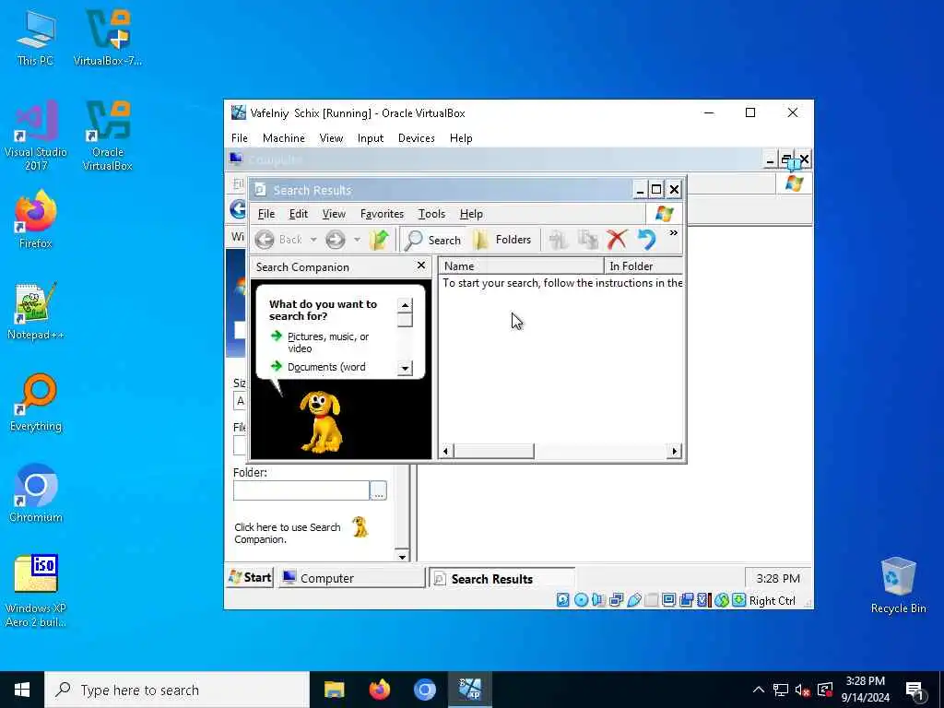
Task: Close the Search Companion pane
Action: click(x=420, y=265)
